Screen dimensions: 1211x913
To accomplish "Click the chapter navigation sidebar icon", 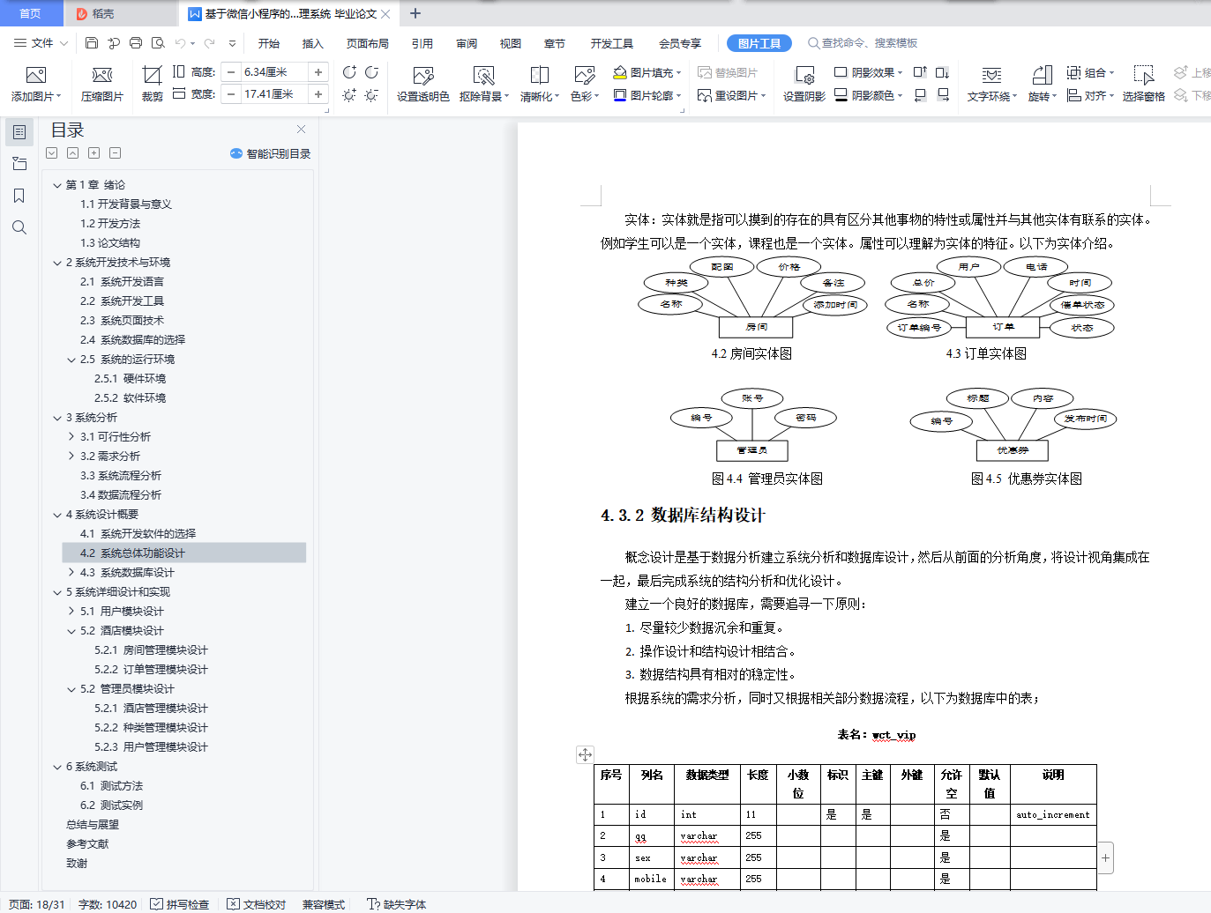I will [19, 164].
